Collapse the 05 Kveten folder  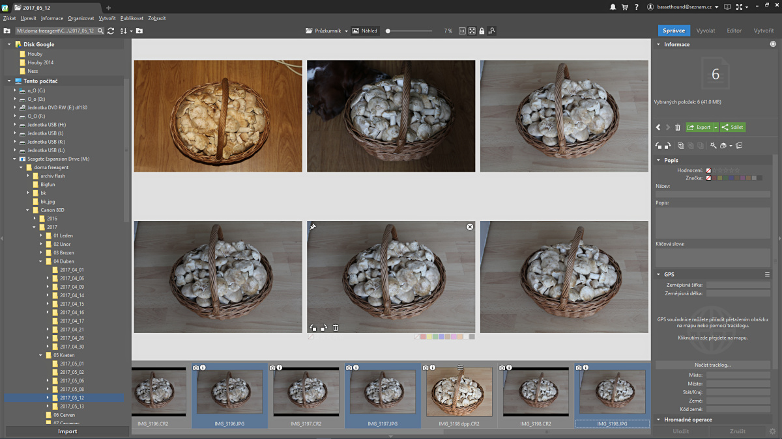point(40,356)
